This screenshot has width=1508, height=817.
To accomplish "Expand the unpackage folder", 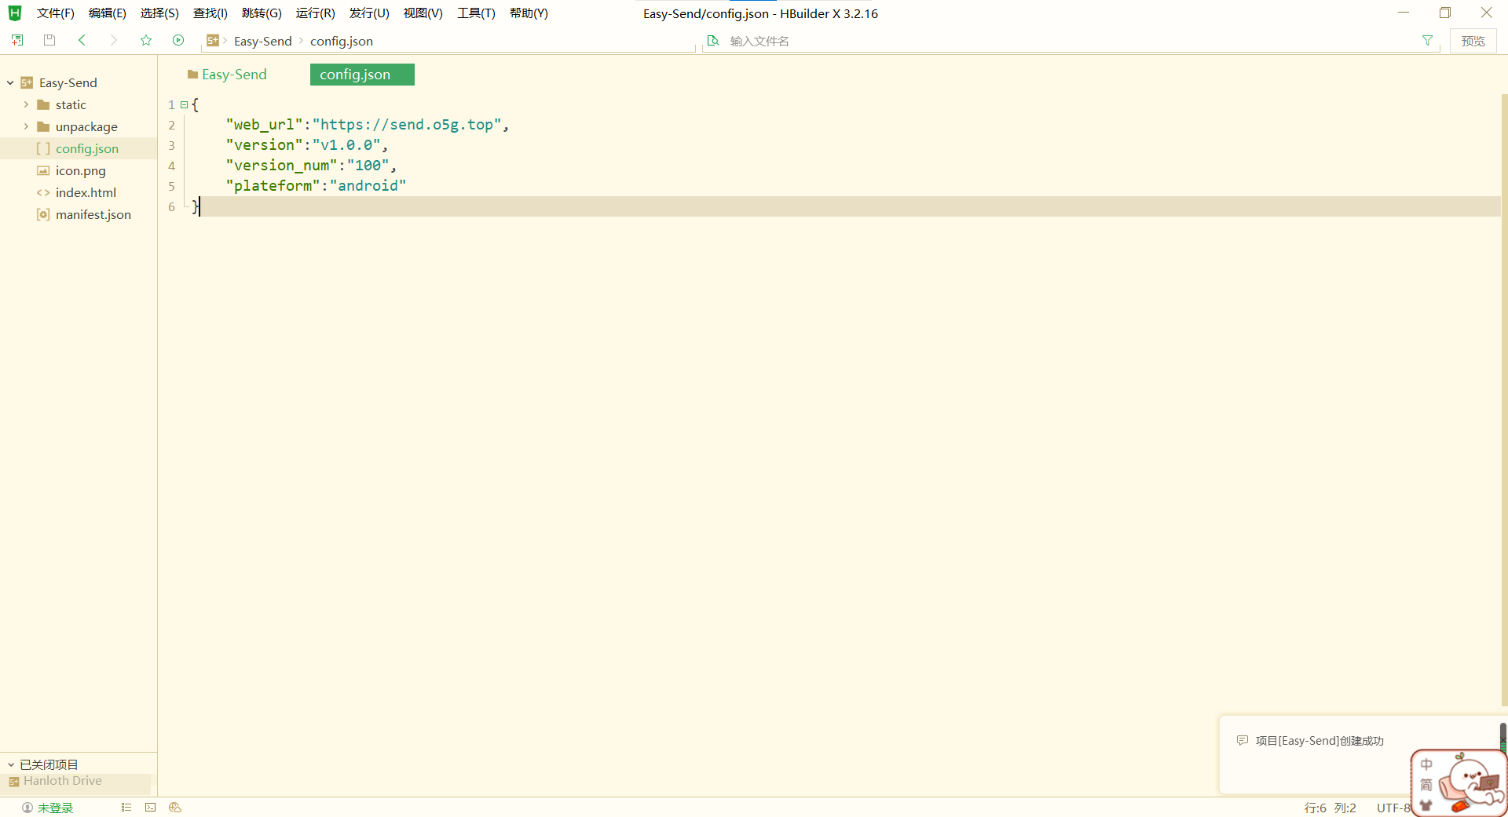I will tap(26, 126).
